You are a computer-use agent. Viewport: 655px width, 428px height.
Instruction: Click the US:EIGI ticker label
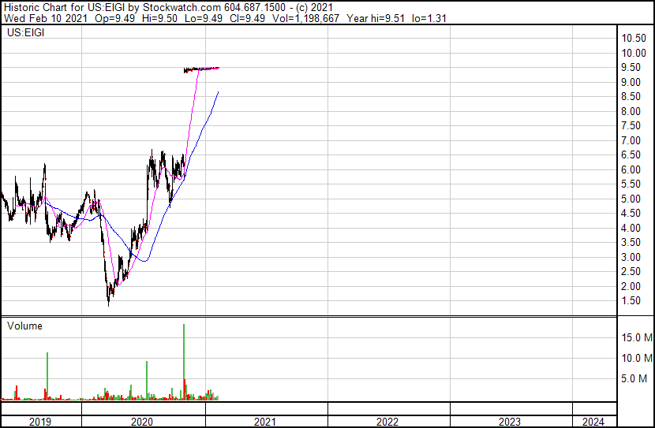click(25, 33)
